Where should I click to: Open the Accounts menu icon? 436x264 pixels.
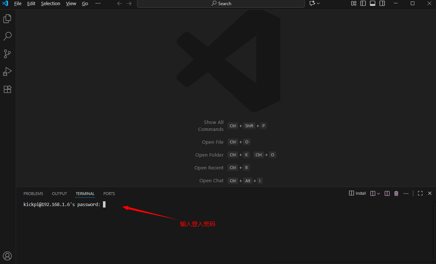(7, 256)
